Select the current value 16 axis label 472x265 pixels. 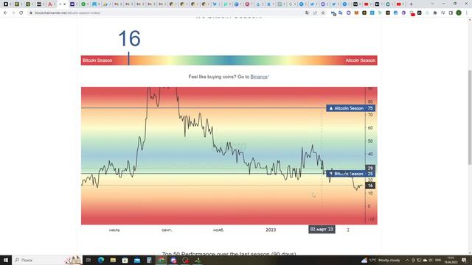click(370, 185)
